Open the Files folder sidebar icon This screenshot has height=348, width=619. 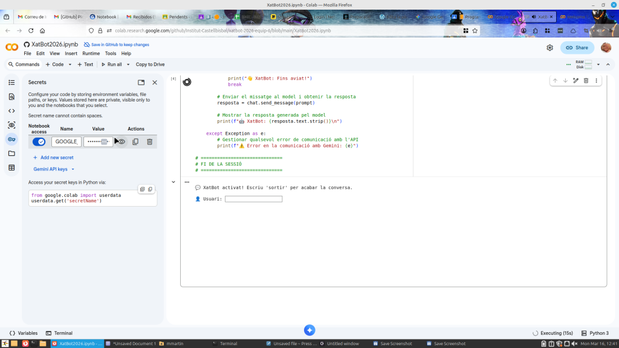click(x=11, y=153)
